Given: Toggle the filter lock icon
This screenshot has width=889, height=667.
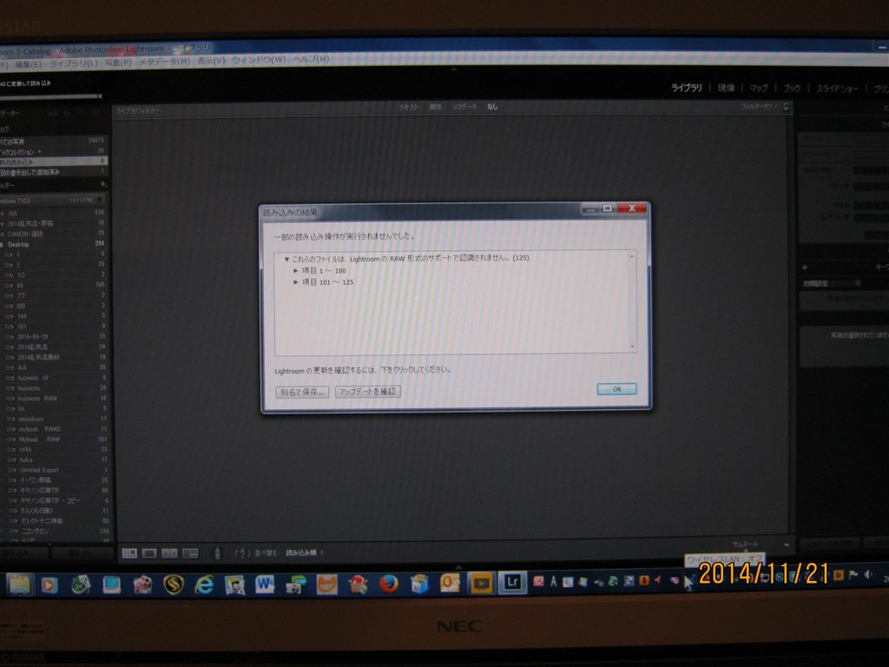Looking at the screenshot, I should pyautogui.click(x=786, y=107).
